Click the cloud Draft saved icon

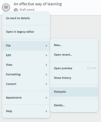[x=16, y=10]
